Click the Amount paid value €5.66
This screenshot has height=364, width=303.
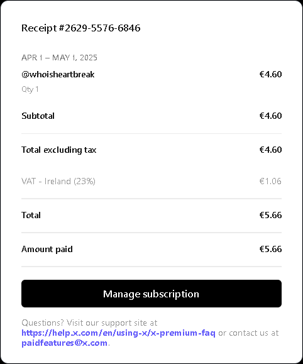270,249
